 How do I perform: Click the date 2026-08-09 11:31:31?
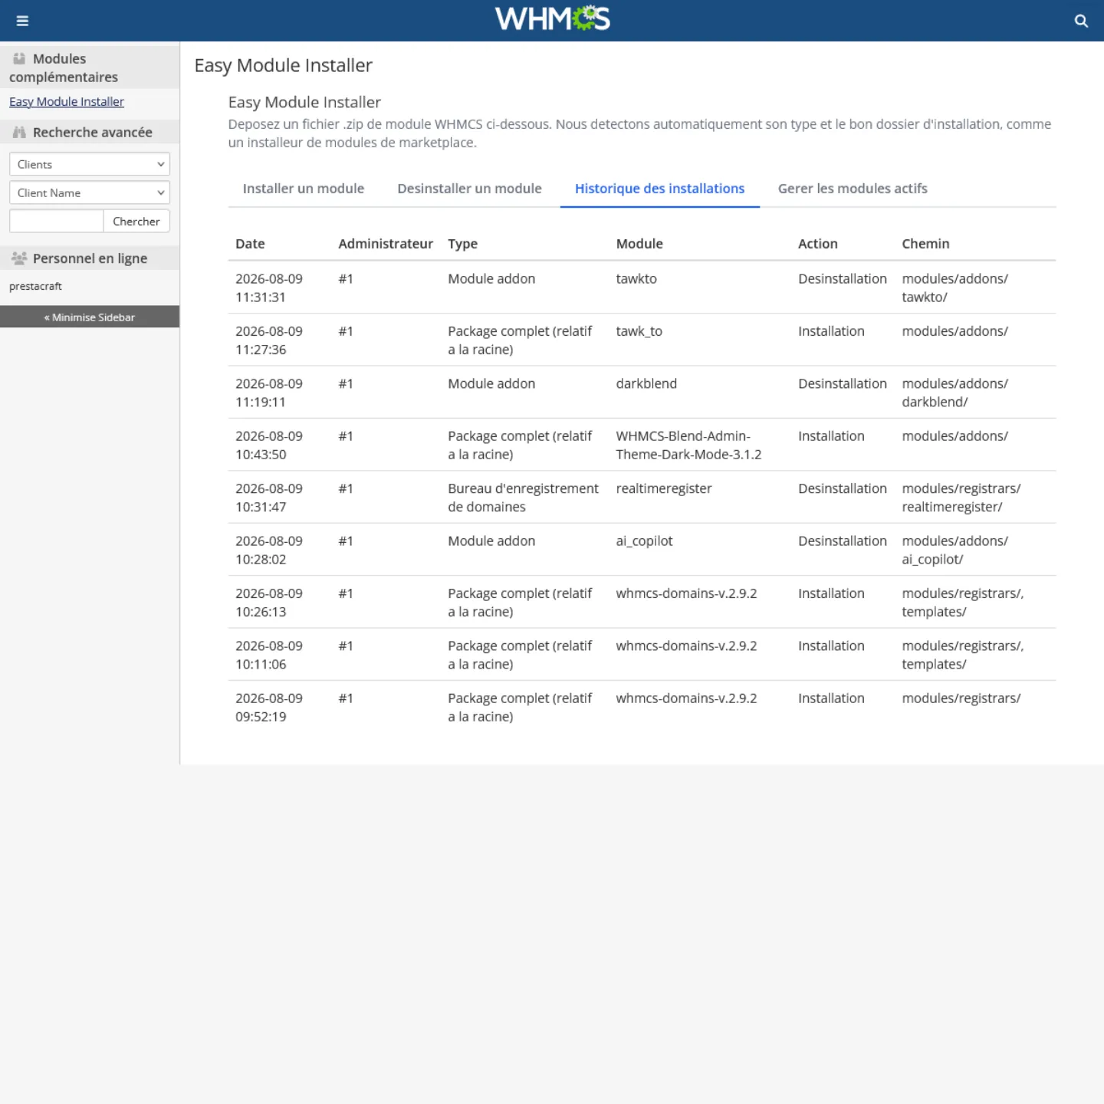[269, 287]
